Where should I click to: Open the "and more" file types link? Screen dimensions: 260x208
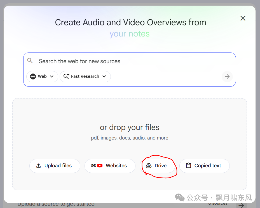click(x=158, y=138)
